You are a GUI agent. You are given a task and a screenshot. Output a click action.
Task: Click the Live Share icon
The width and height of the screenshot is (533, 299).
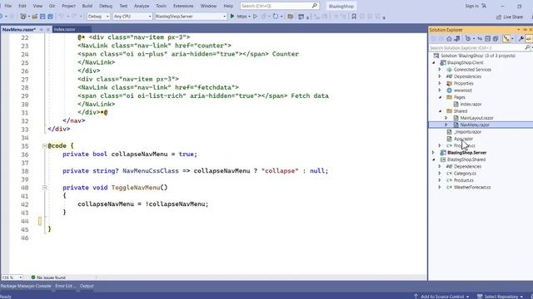499,17
